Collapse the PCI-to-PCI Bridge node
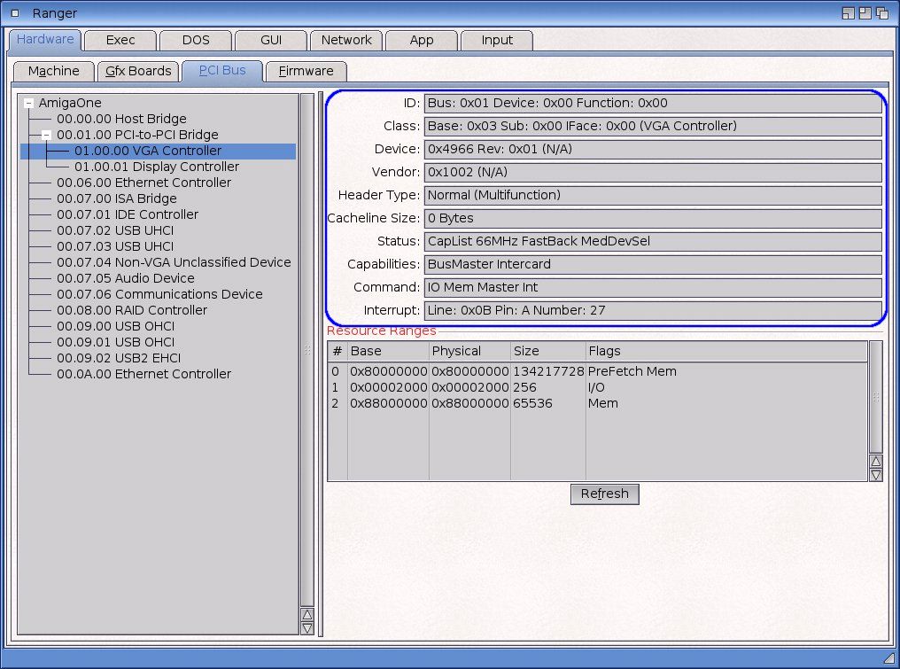Image resolution: width=900 pixels, height=669 pixels. (x=46, y=135)
